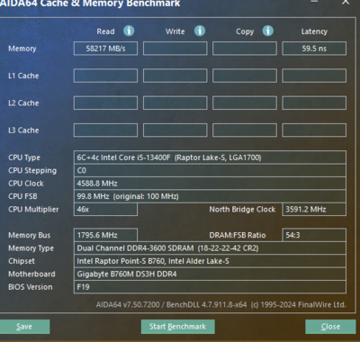
Task: Click the DRAM:FSB Ratio field
Action: (314, 235)
